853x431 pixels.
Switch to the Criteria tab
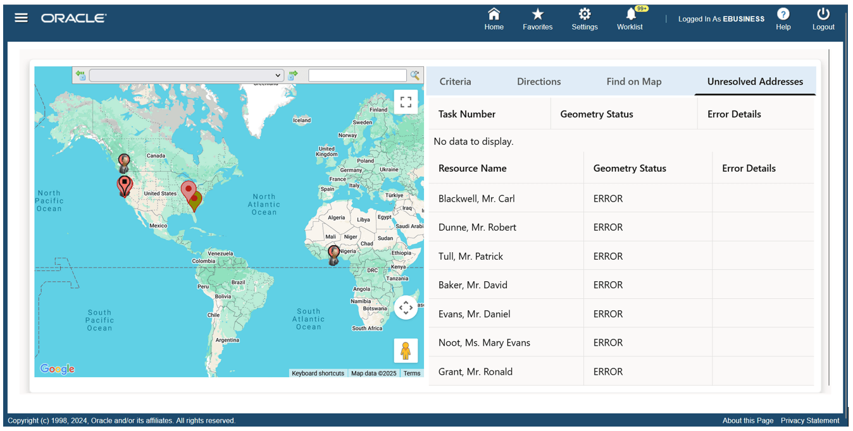coord(454,81)
